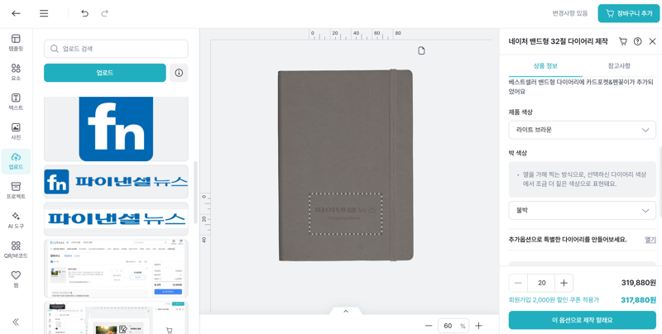Click the 업로드 upload button
The width and height of the screenshot is (662, 334).
pos(105,73)
